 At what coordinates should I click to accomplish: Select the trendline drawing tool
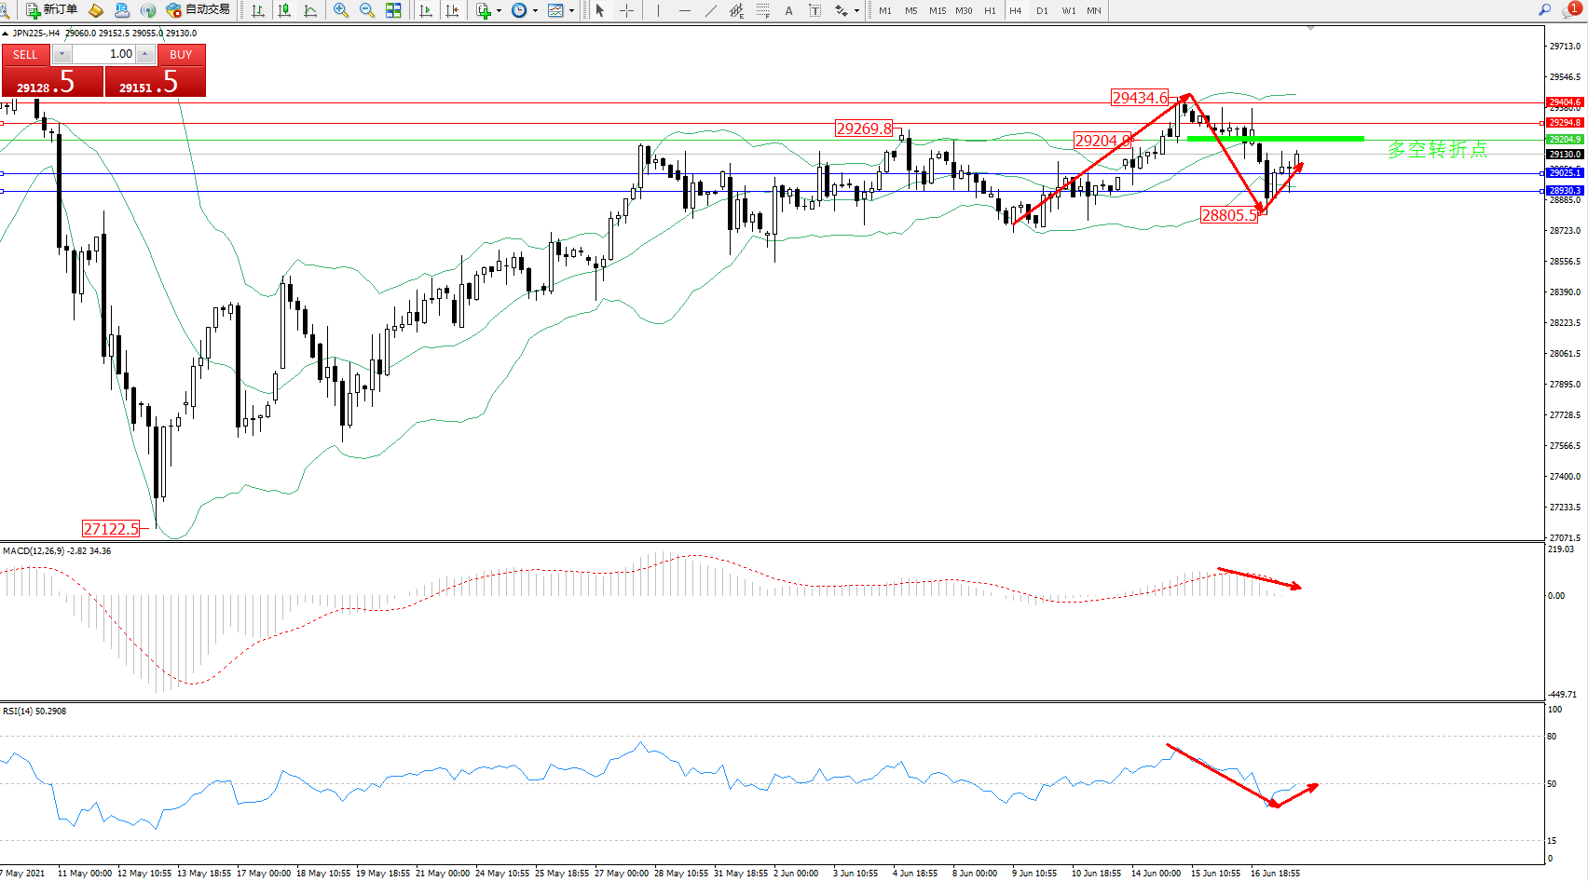(711, 10)
